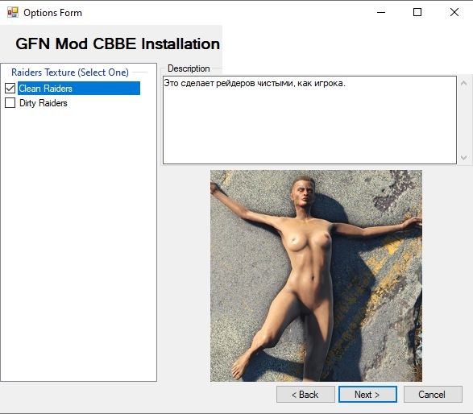This screenshot has width=473, height=414.
Task: Click the Options Form window icon
Action: click(x=13, y=12)
